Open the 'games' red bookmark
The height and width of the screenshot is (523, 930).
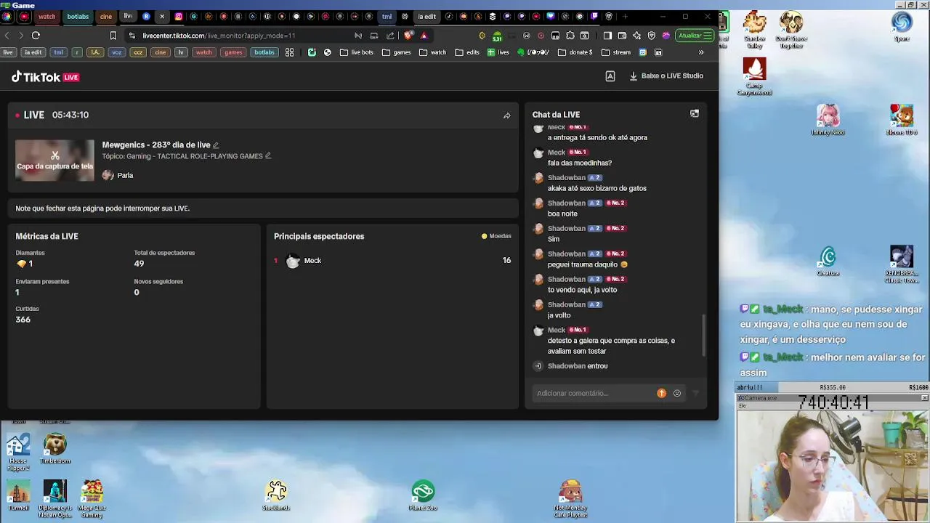pos(233,52)
